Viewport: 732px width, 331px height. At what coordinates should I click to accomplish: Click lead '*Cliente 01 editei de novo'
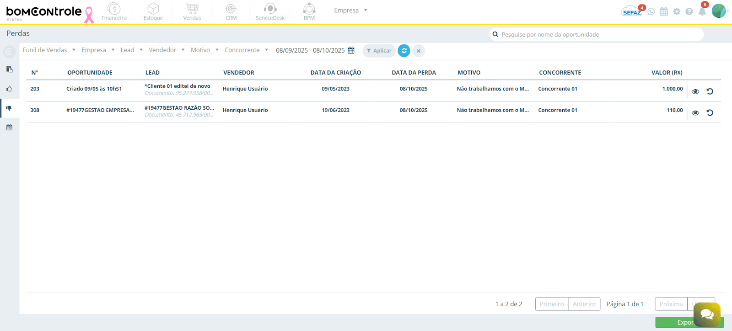click(178, 86)
